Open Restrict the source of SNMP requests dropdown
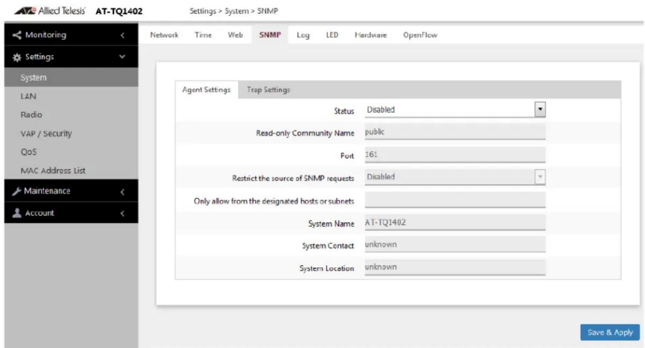 click(455, 177)
